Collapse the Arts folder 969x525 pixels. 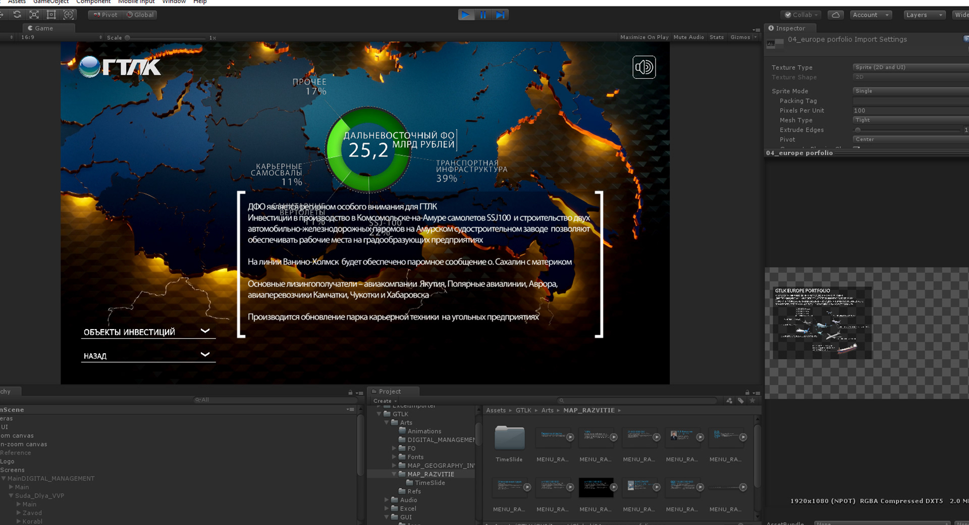click(387, 423)
